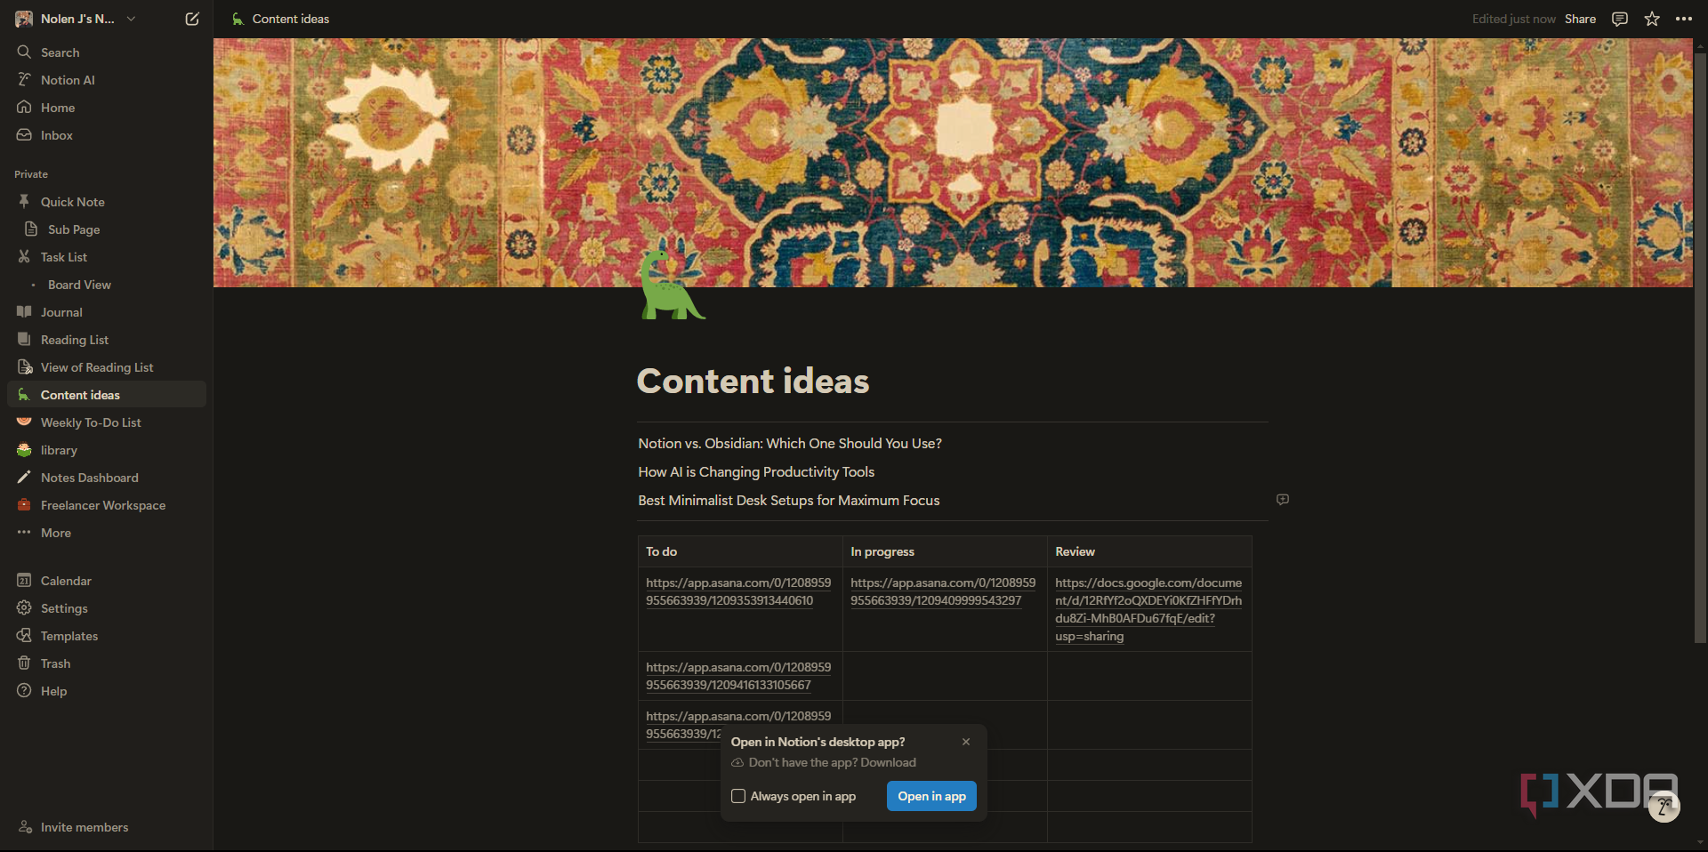1708x852 pixels.
Task: Expand the Nolen J's workspace switcher
Action: 76,19
